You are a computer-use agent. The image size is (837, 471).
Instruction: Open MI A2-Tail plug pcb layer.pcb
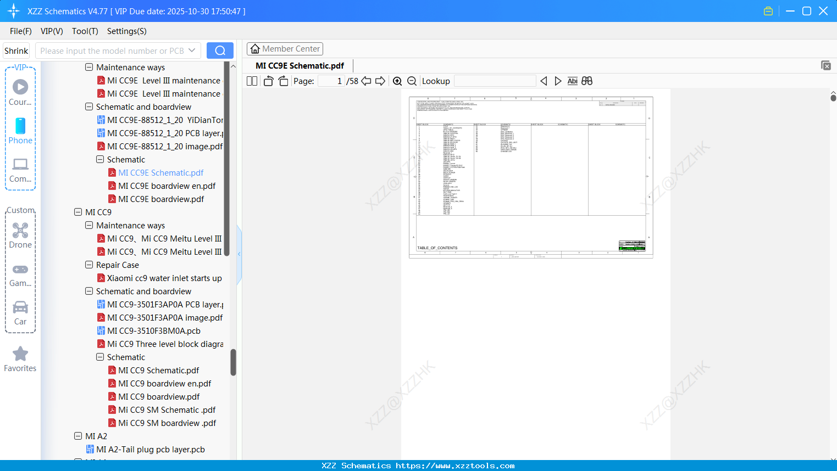pos(151,449)
